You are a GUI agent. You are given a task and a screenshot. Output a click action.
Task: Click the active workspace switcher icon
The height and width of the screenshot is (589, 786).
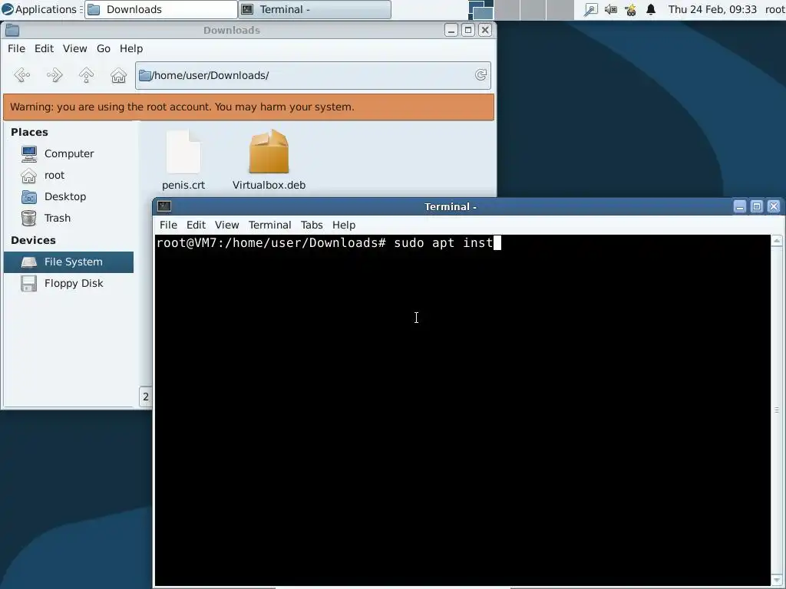(481, 9)
